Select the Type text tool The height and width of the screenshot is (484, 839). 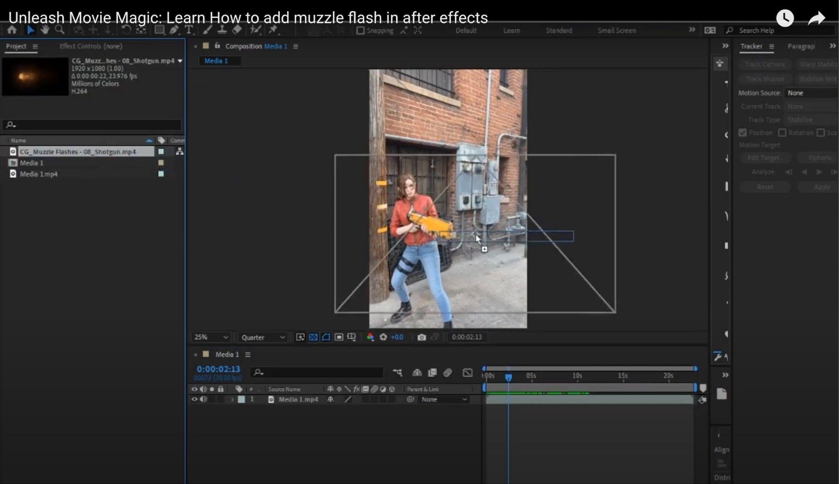pyautogui.click(x=189, y=29)
